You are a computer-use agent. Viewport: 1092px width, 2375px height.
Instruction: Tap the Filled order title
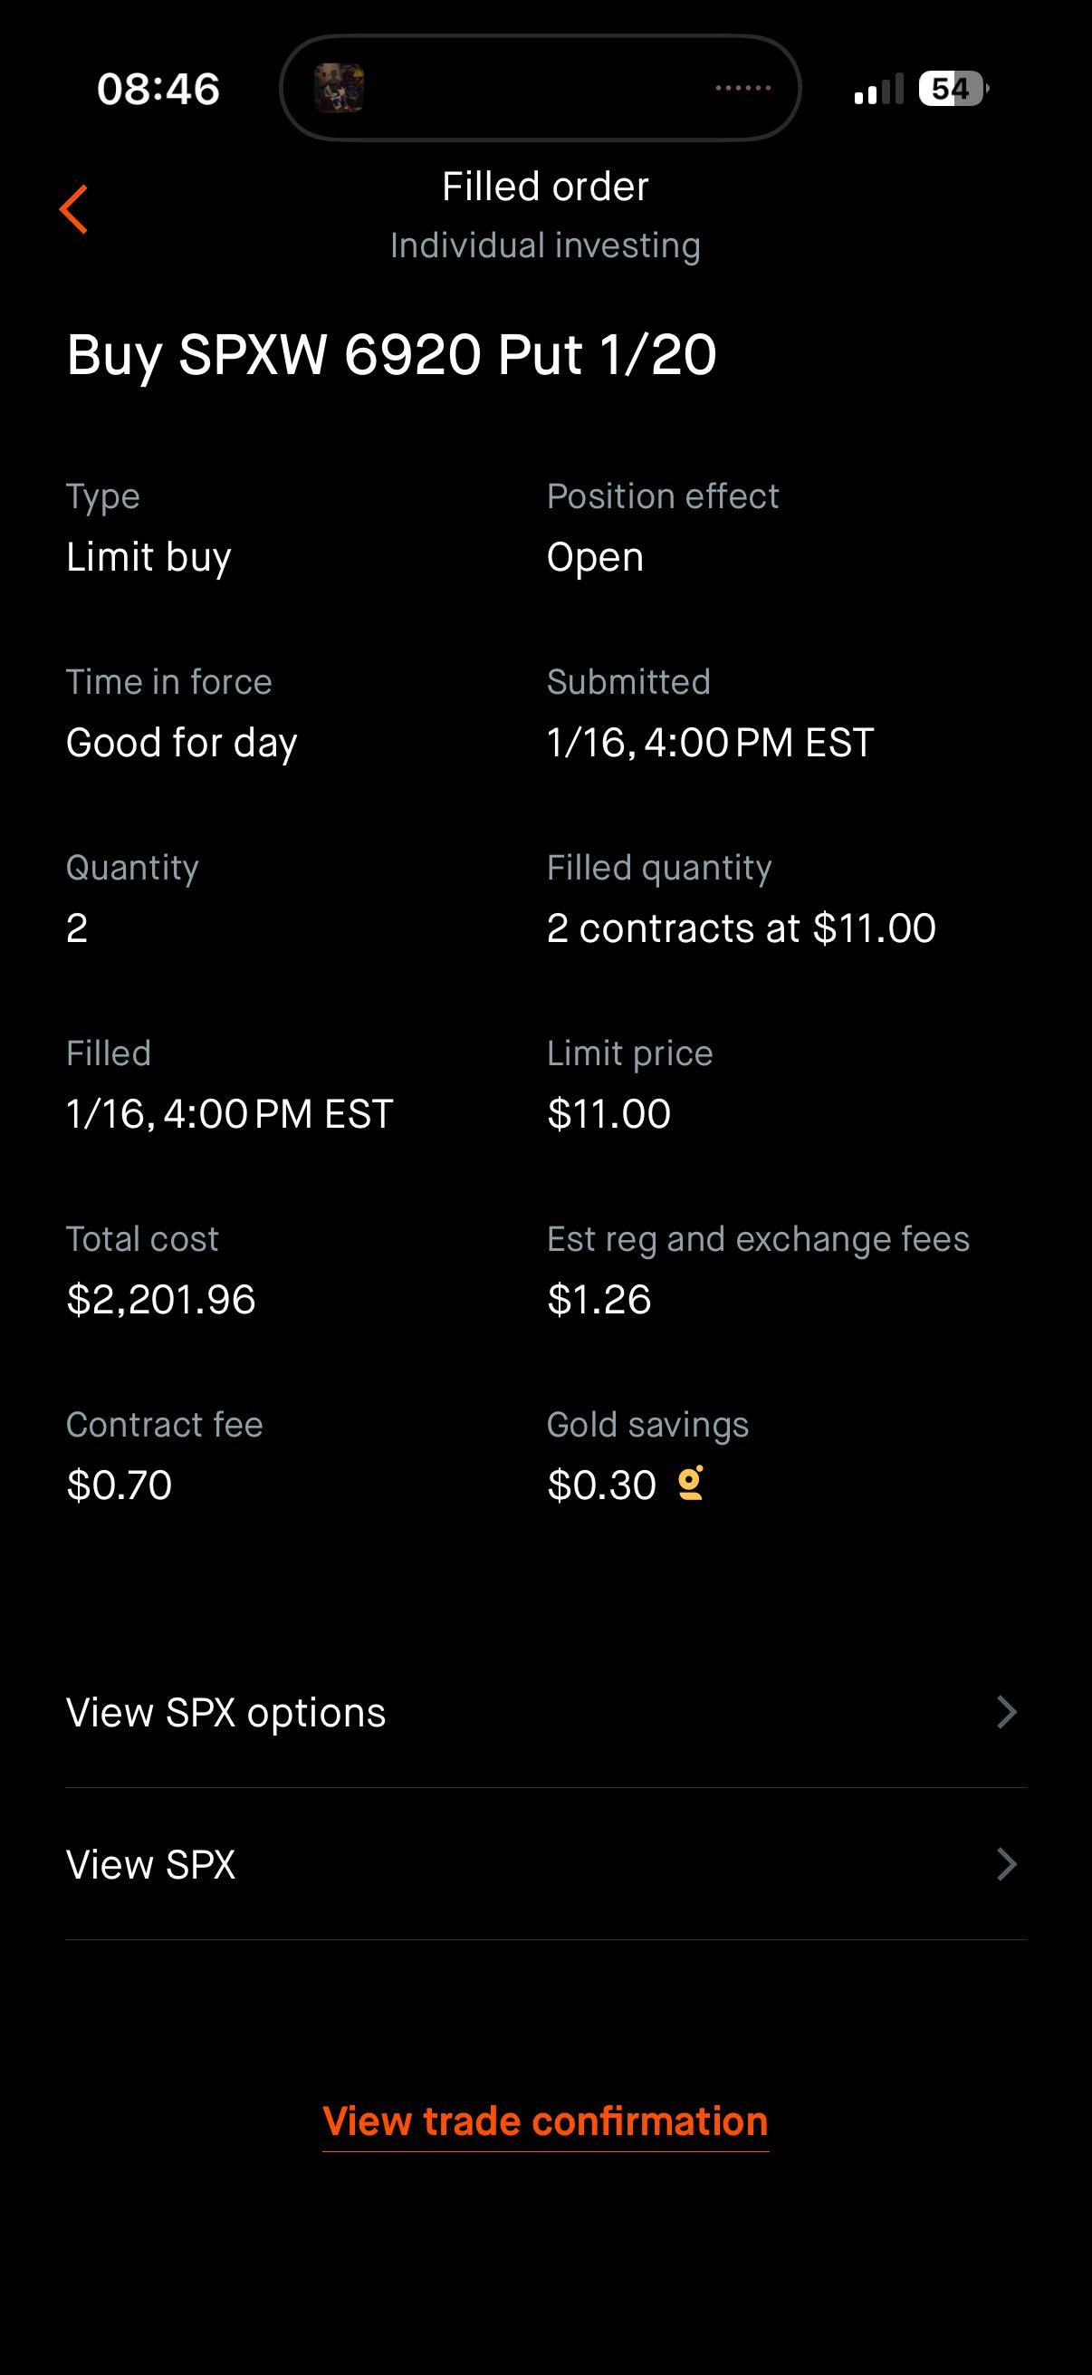545,187
